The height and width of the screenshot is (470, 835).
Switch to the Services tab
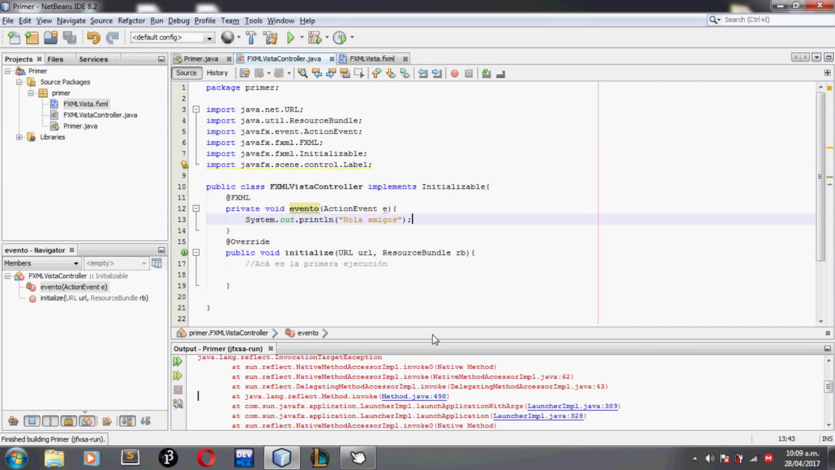click(x=93, y=59)
